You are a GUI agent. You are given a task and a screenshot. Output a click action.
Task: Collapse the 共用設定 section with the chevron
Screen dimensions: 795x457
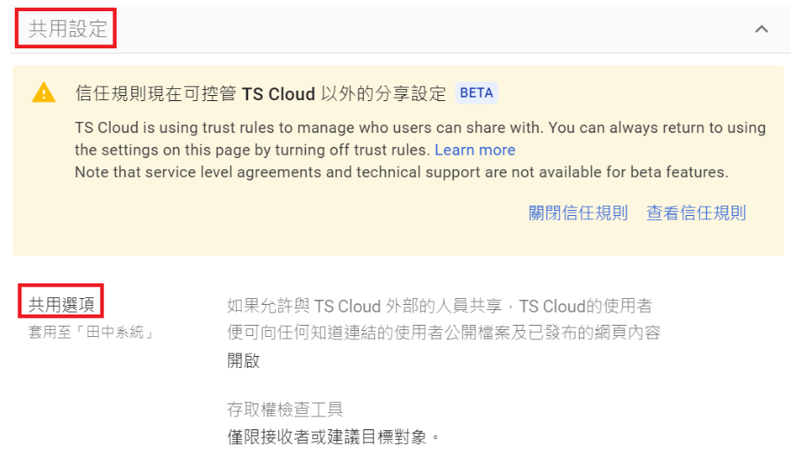click(x=761, y=29)
